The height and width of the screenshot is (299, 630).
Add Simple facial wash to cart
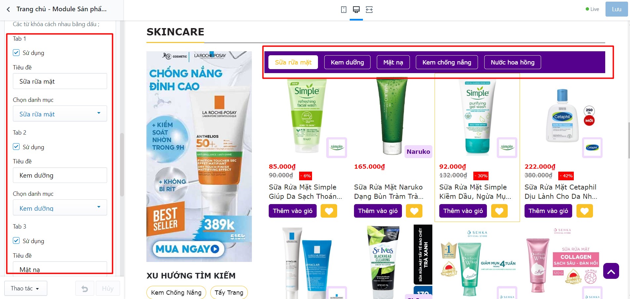tap(293, 211)
